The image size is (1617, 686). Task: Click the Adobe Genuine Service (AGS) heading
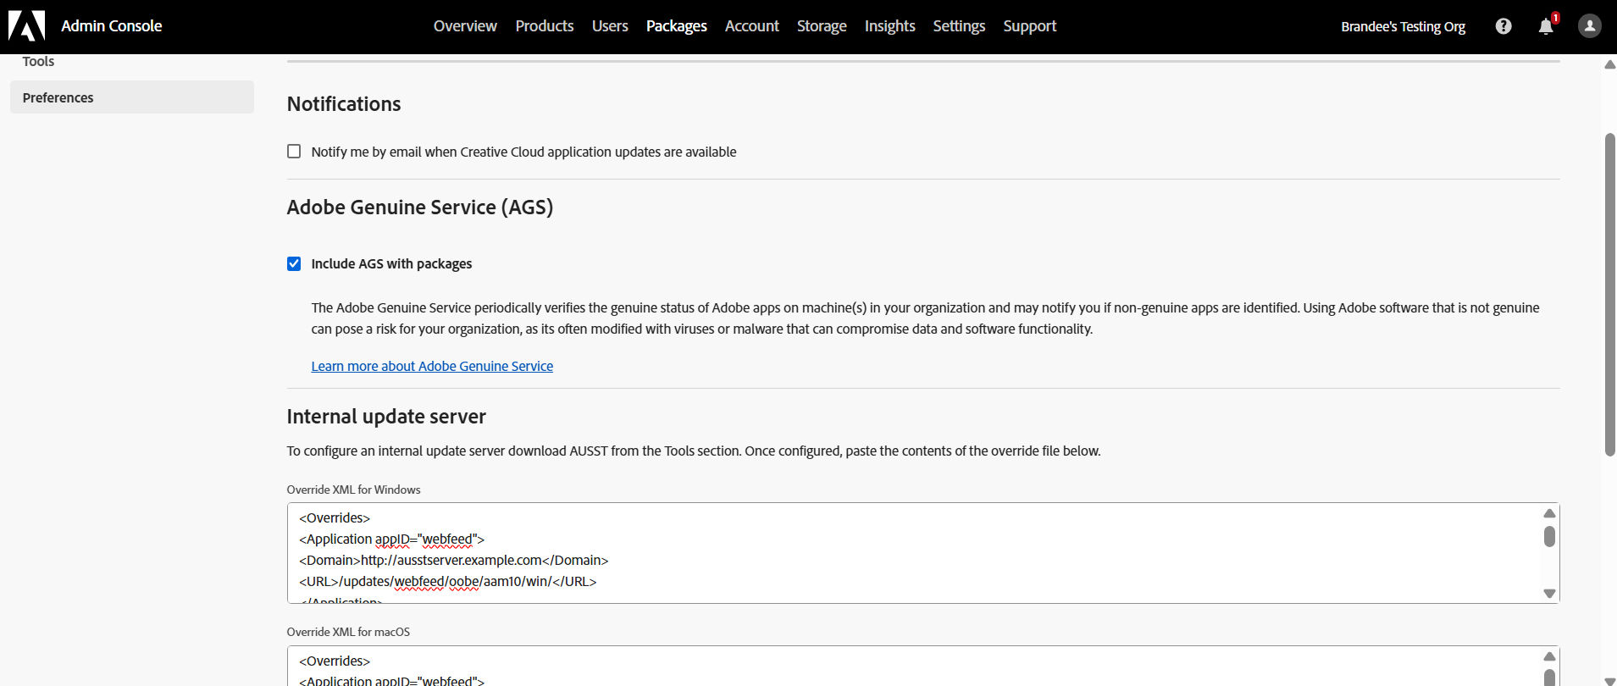click(x=420, y=207)
